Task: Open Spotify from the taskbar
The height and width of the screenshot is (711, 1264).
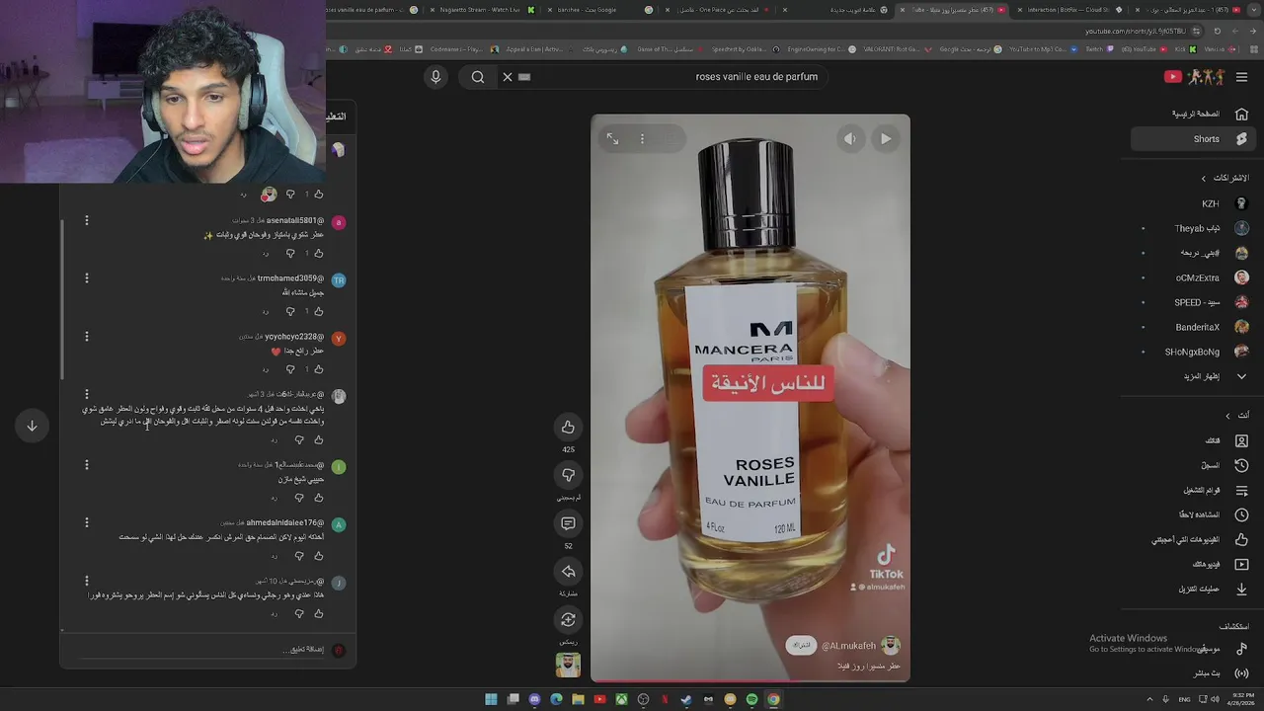Action: point(751,699)
